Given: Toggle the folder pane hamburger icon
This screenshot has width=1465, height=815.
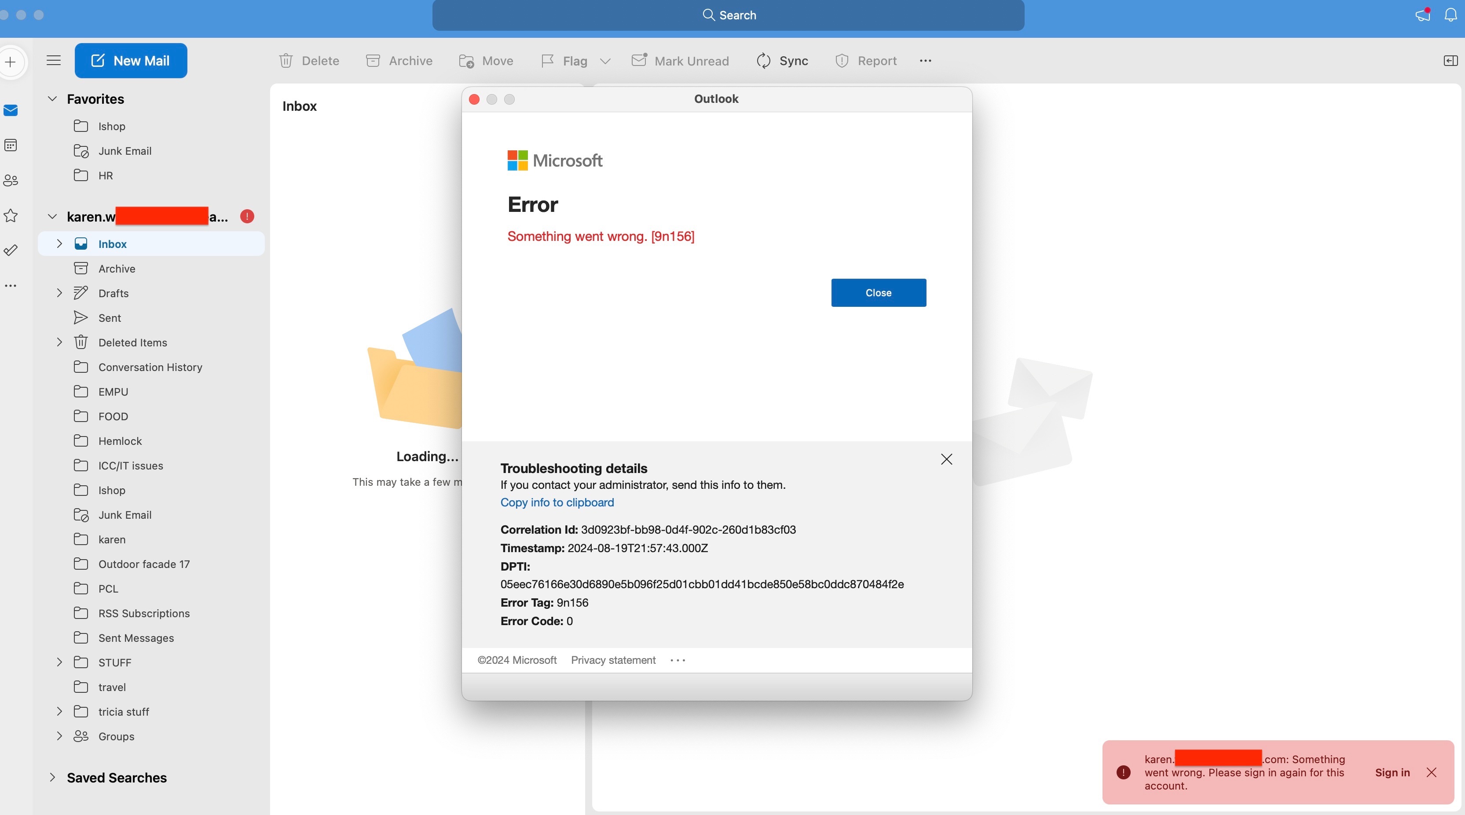Looking at the screenshot, I should pos(54,60).
